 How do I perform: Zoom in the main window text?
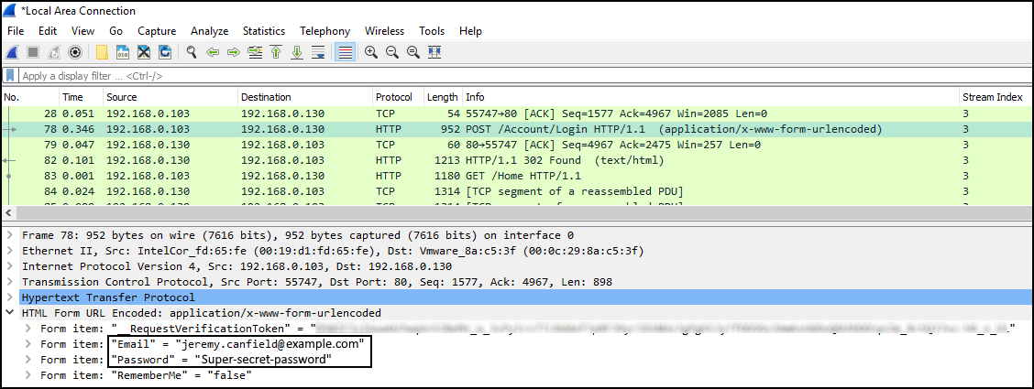pos(371,52)
